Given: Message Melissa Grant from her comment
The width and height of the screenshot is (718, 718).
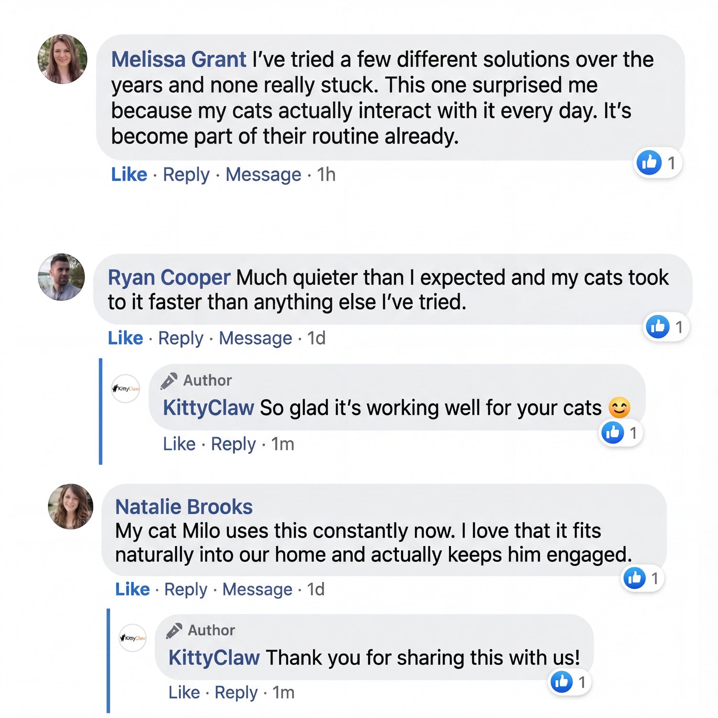Looking at the screenshot, I should click(263, 175).
